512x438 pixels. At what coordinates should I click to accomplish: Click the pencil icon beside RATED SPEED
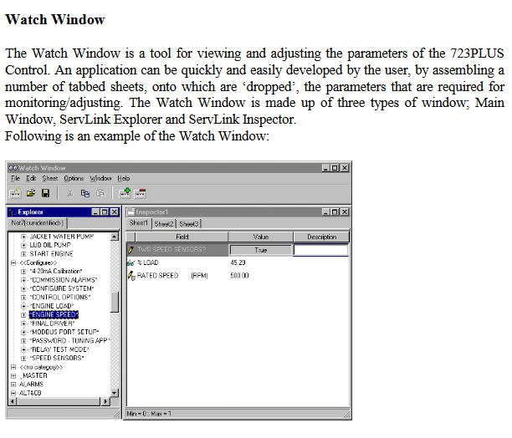[131, 276]
